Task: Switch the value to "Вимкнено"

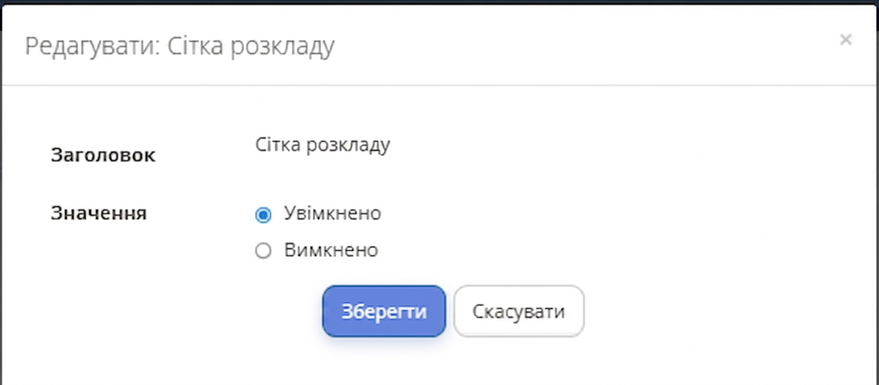Action: (263, 251)
